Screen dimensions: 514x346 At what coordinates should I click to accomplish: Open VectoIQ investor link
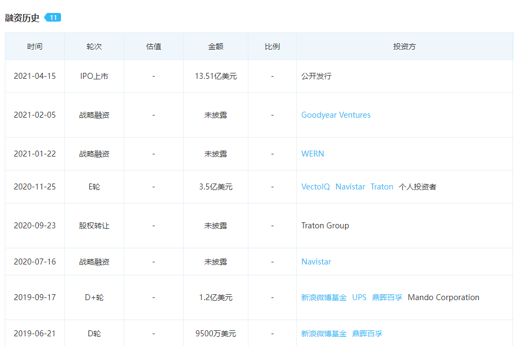tap(315, 187)
